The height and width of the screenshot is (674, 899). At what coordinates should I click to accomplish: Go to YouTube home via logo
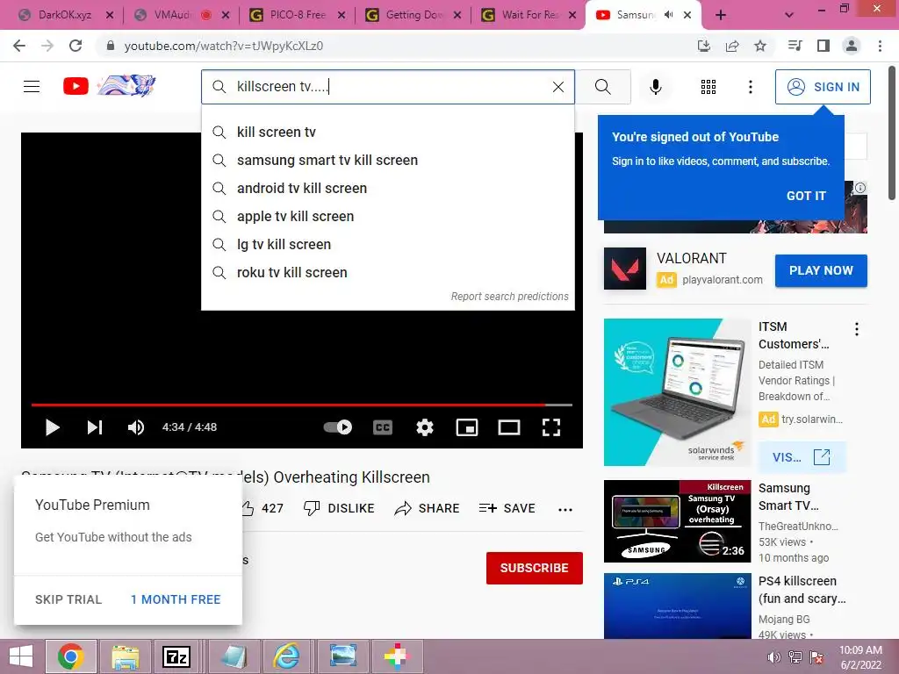(76, 87)
